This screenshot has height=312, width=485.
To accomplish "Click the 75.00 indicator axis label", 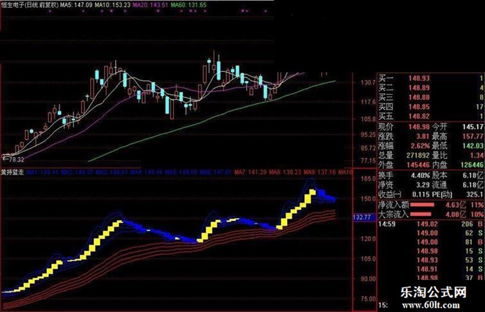I will [x=368, y=299].
